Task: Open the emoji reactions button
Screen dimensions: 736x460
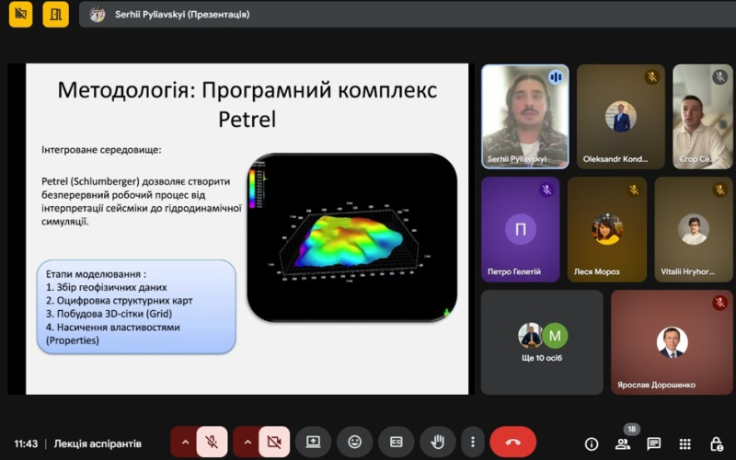Action: (x=355, y=442)
